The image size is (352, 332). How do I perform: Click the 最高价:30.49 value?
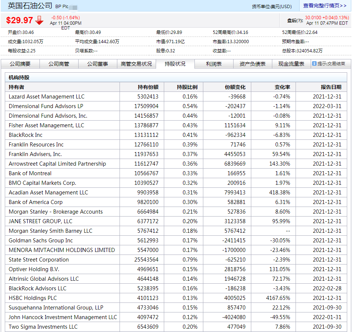point(88,32)
